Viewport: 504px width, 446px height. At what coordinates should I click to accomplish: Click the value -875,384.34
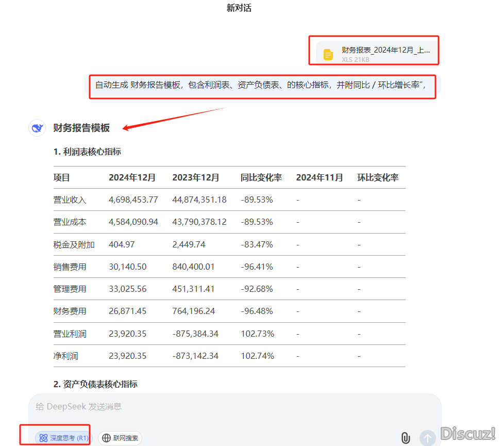[195, 334]
